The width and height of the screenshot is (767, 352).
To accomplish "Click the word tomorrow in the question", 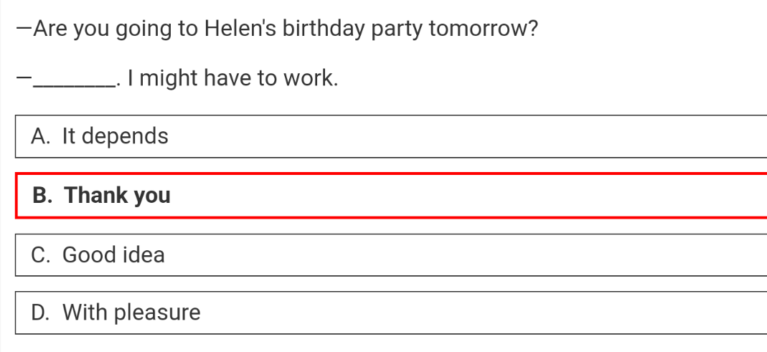I will (x=483, y=29).
